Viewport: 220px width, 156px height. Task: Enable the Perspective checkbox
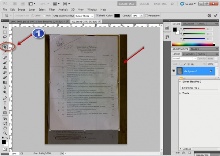click(147, 16)
